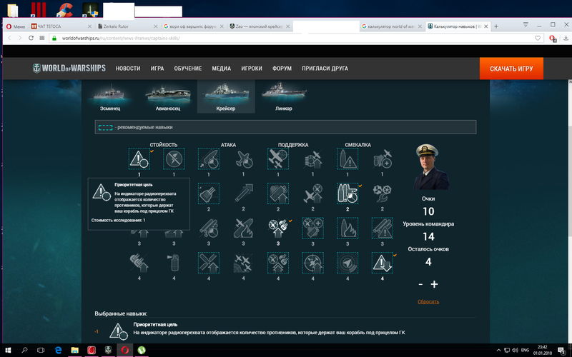The image size is (572, 357).
Task: Increase commander level with the plus button
Action: 434,284
